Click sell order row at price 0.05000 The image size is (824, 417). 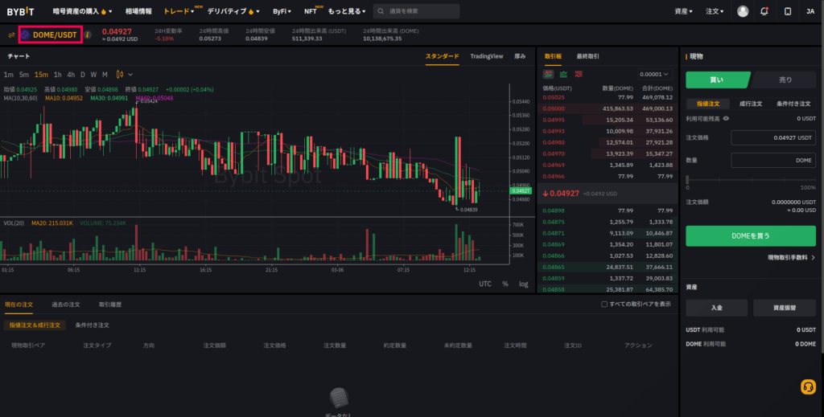608,108
